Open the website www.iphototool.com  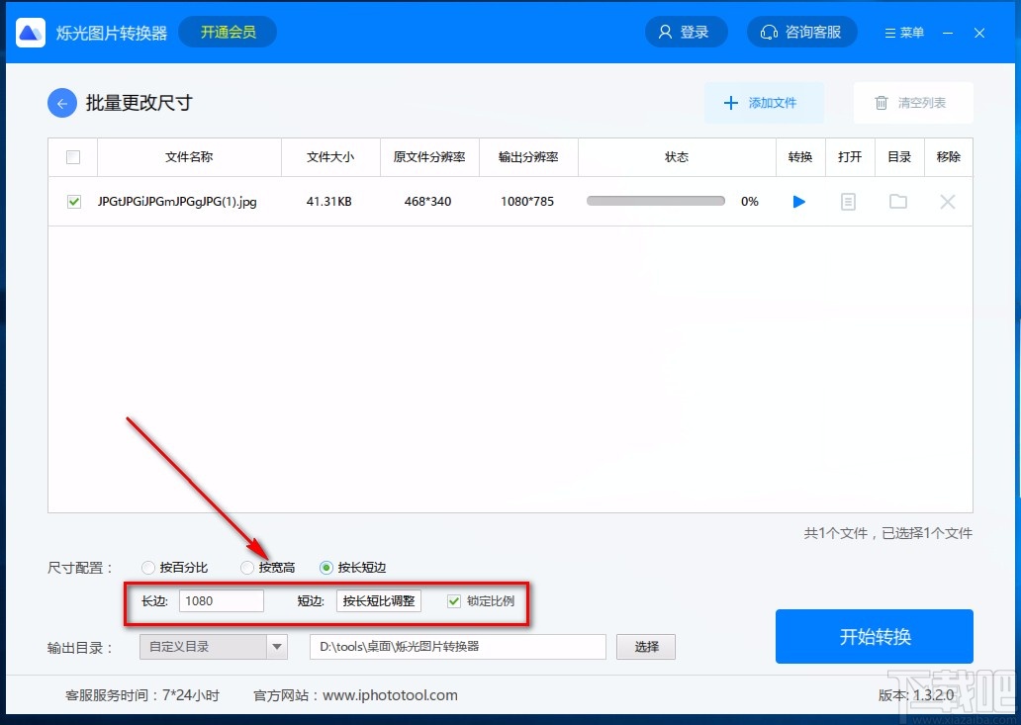(x=390, y=694)
